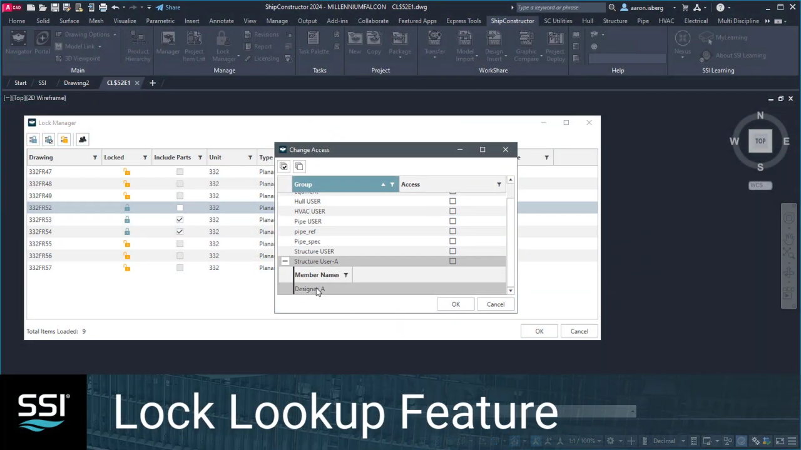The image size is (801, 450).
Task: Click the Plot printer icon
Action: [x=103, y=7]
